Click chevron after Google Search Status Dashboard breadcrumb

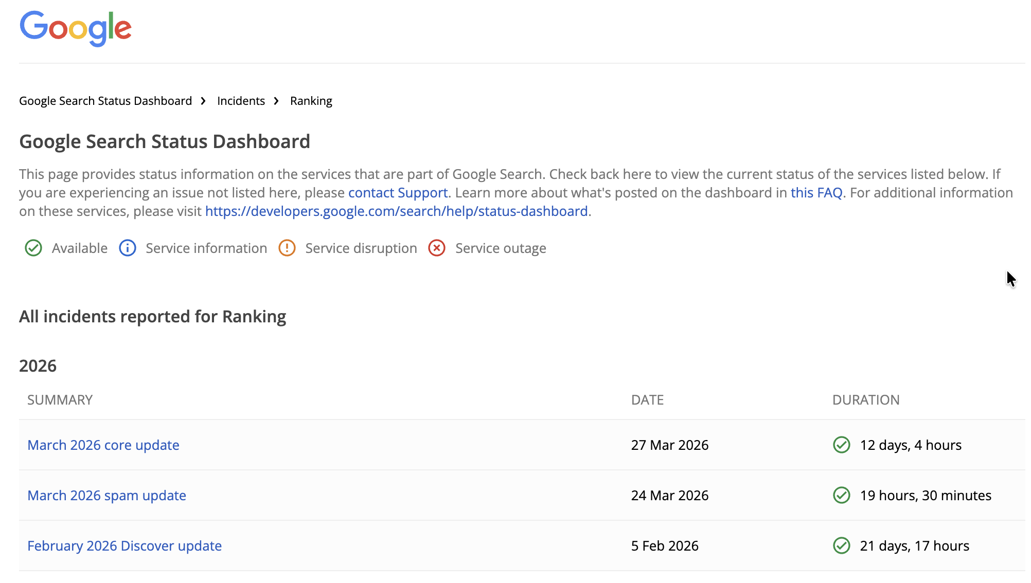coord(204,101)
